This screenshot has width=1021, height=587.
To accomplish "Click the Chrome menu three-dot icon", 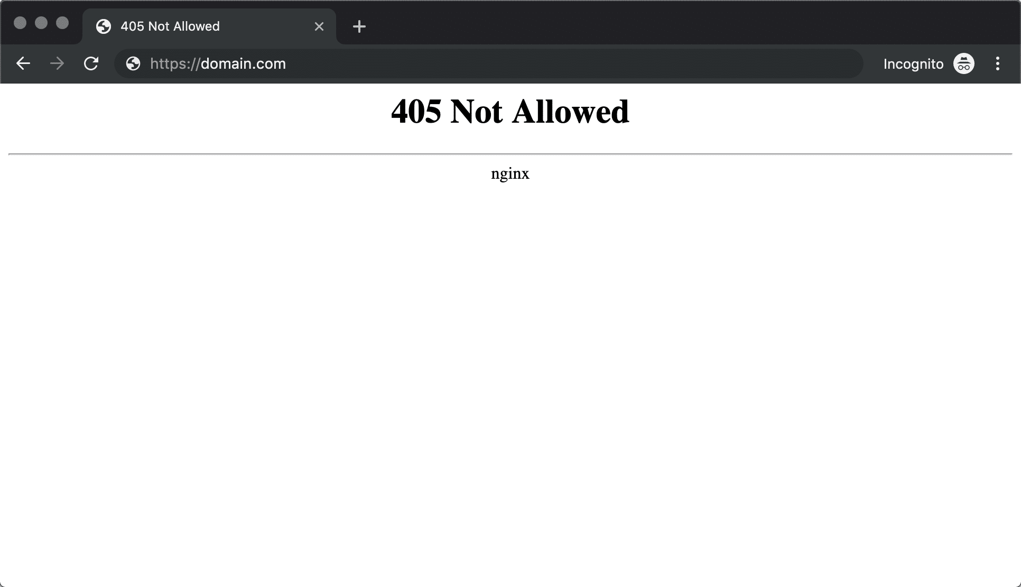I will (x=998, y=64).
